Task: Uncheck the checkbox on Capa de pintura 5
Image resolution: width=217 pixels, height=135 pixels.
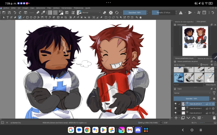Action: click(179, 104)
